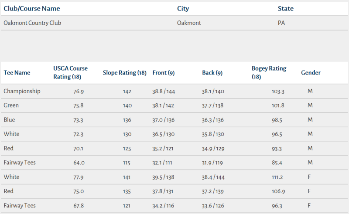
Task: Click back nine value 38.4 / 144
Action: click(x=213, y=177)
